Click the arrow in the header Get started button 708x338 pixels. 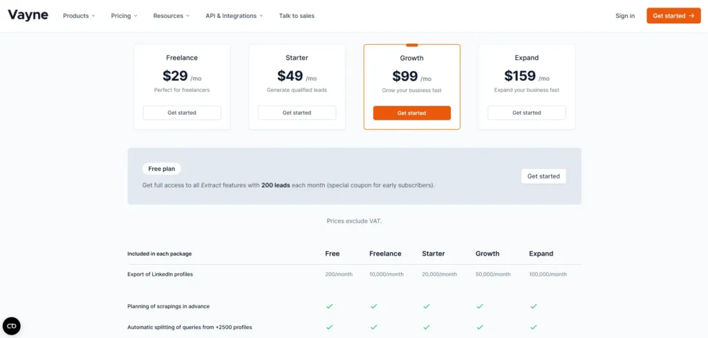coord(691,16)
